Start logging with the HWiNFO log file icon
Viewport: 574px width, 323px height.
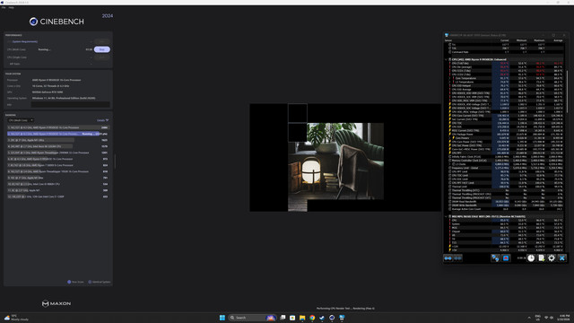click(541, 258)
